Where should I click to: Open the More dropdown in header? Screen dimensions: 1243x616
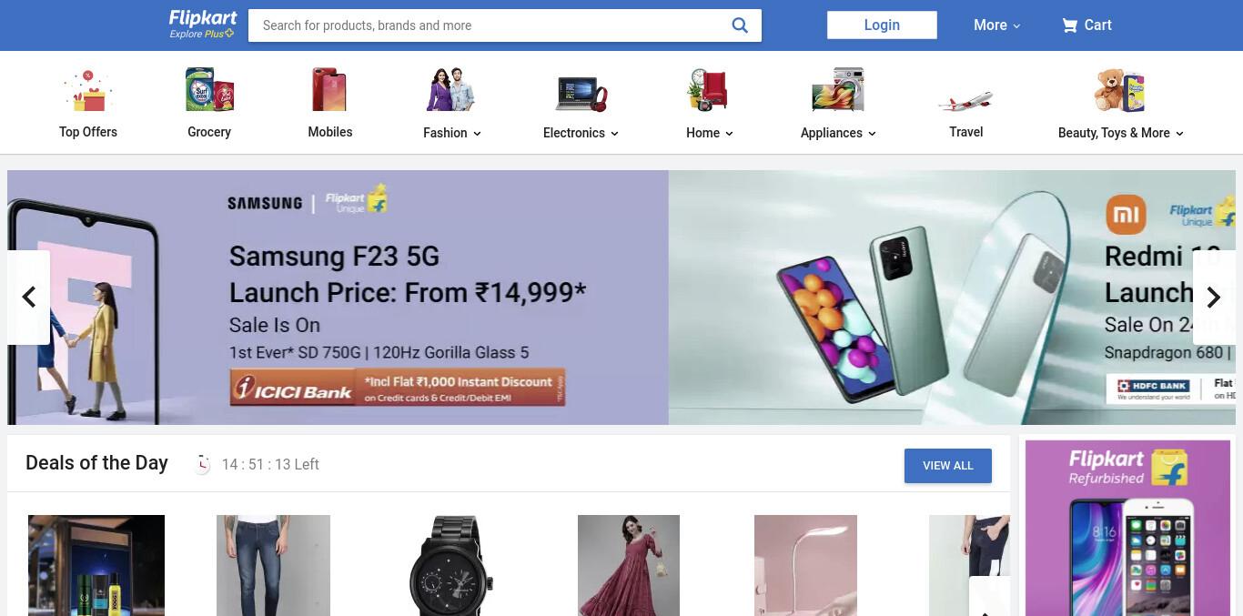click(x=996, y=25)
